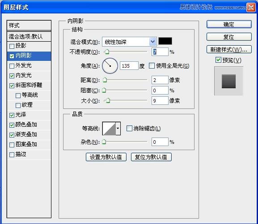Uncheck the 渐变叠加 checkbox
Screen dimensions: 258x224
click(x=12, y=135)
